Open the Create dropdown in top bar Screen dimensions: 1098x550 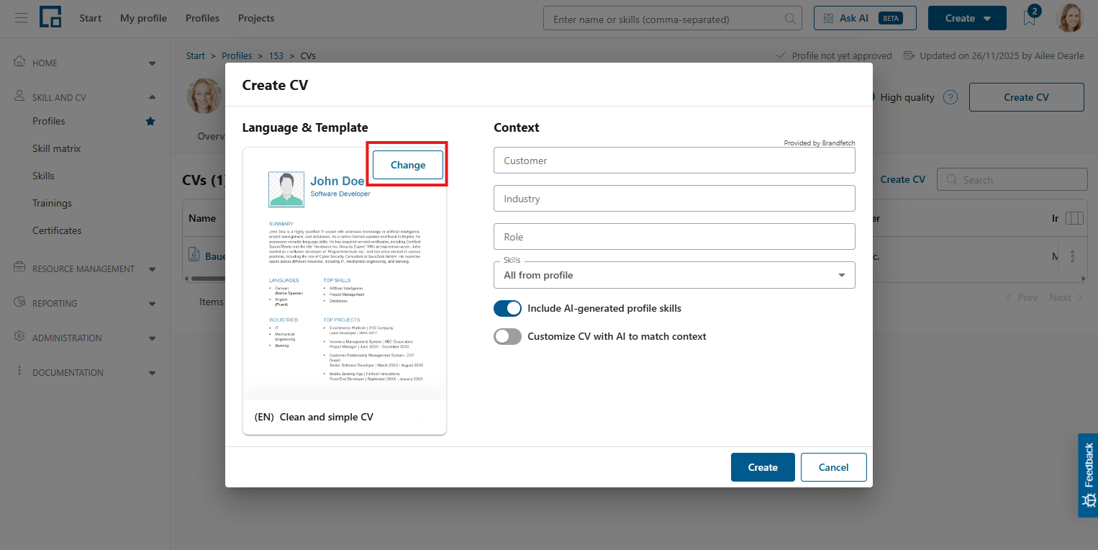click(x=967, y=18)
